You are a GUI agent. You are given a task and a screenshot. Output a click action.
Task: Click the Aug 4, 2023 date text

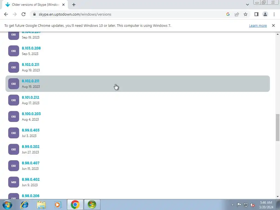tap(30, 119)
